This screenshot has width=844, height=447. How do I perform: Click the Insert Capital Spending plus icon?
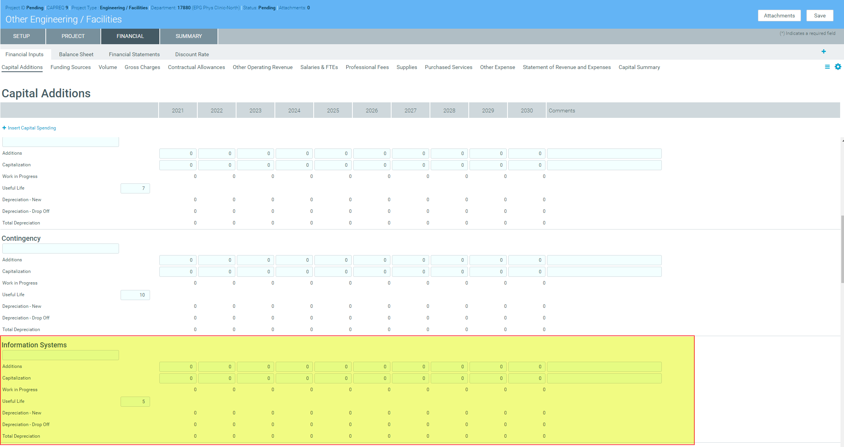coord(4,128)
